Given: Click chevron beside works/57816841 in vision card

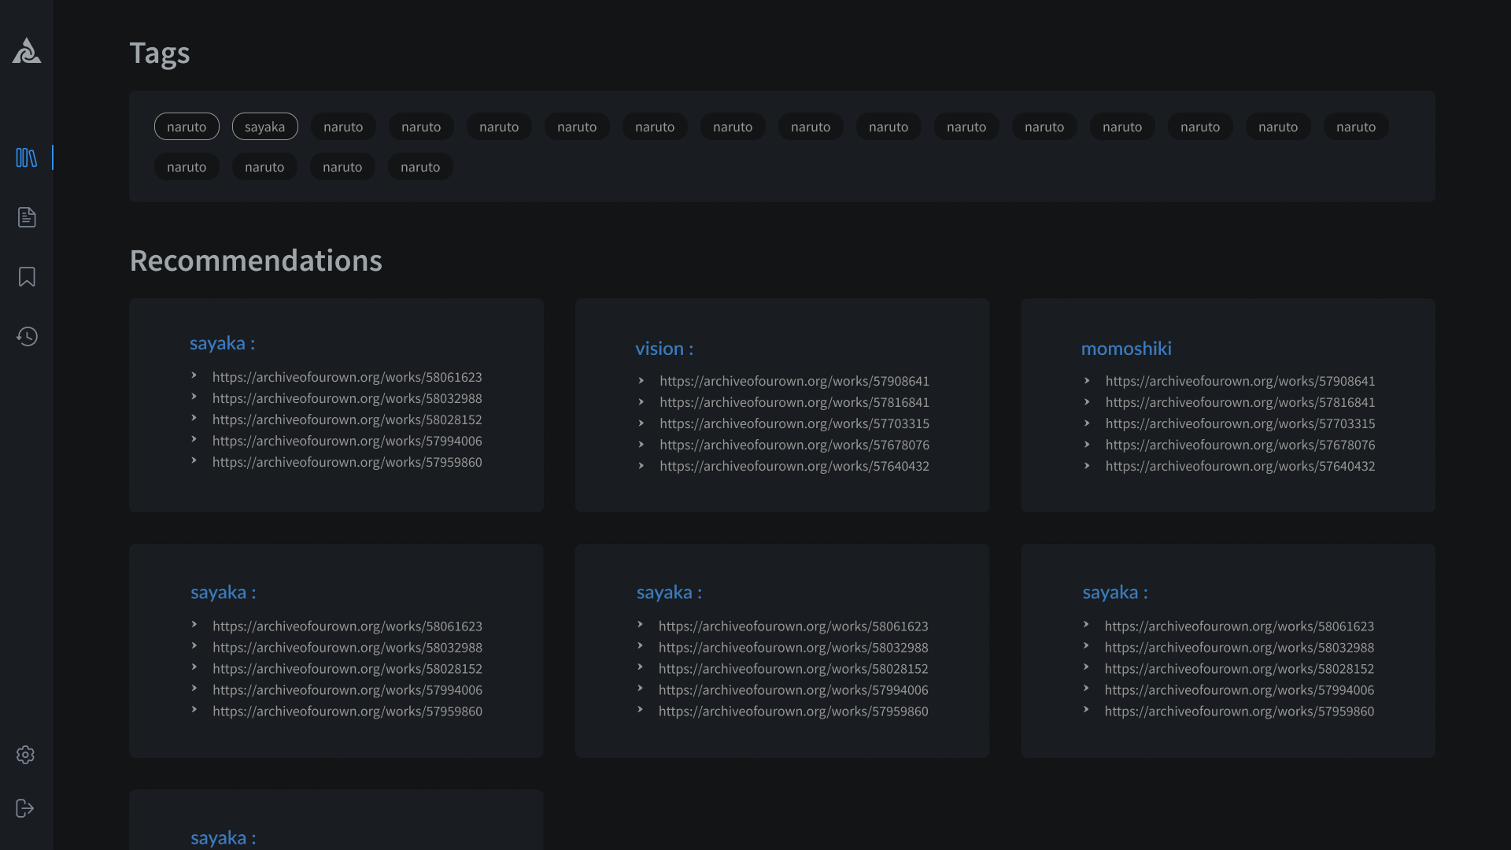Looking at the screenshot, I should 641,401.
